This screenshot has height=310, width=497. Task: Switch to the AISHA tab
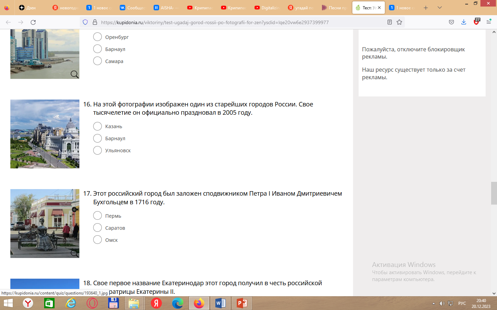tap(167, 8)
